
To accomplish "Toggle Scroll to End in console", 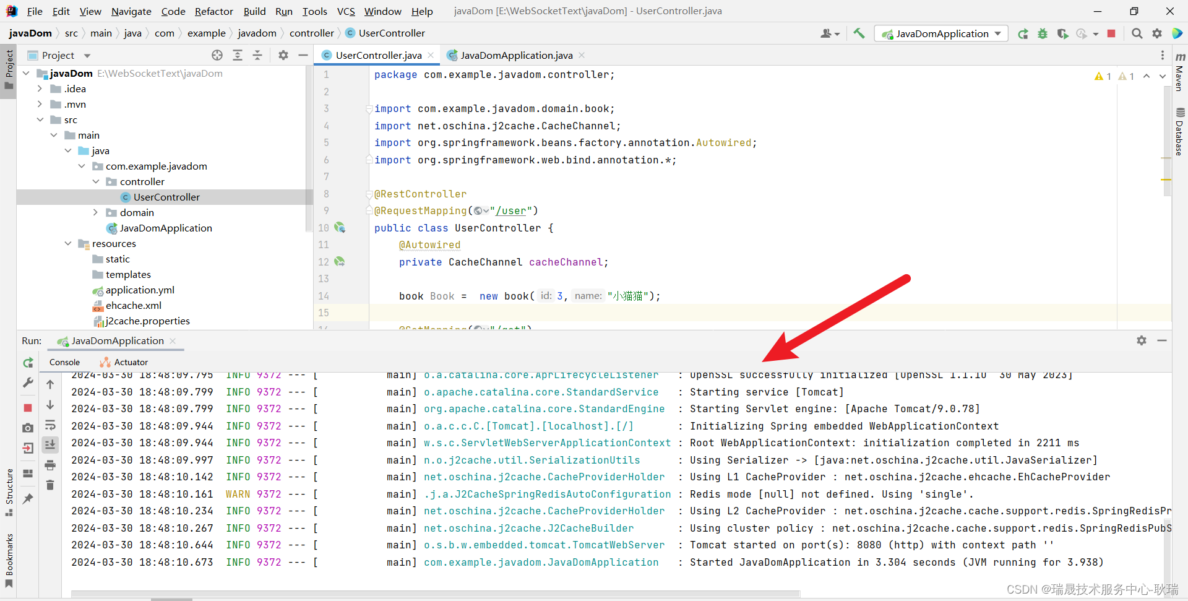I will [50, 444].
